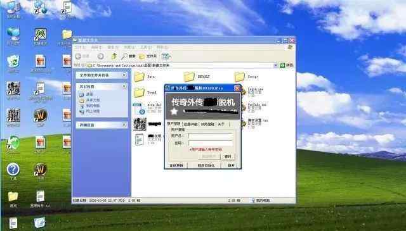This screenshot has width=406, height=231.
Task: Open the 文件 menu in Explorer
Action: [81, 47]
